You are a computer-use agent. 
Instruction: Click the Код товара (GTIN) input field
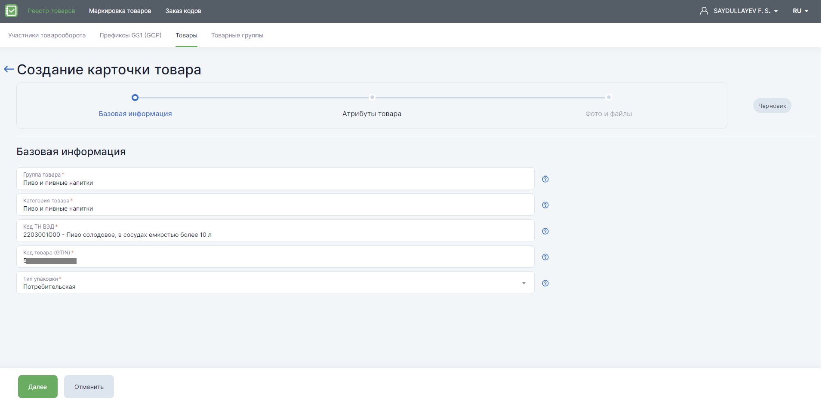coord(275,257)
